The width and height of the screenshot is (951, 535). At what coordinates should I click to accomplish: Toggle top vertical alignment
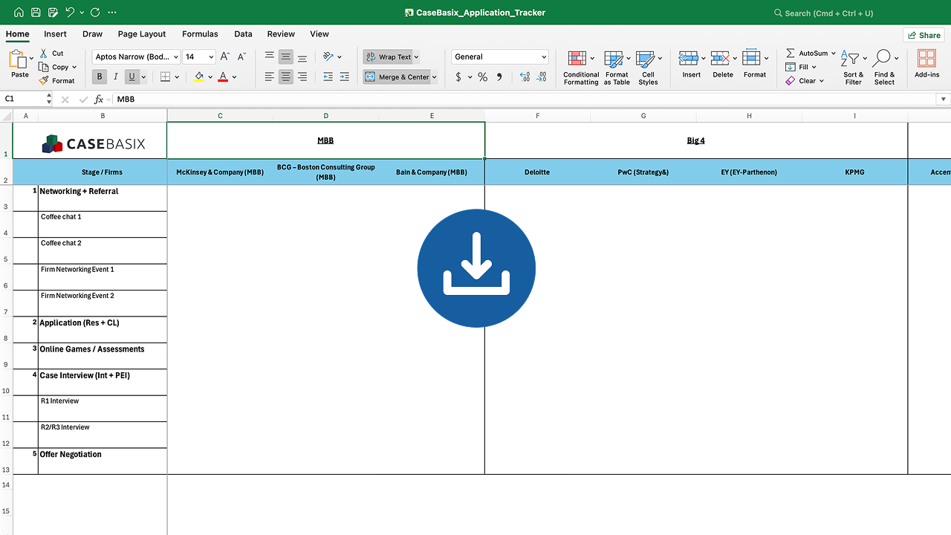pyautogui.click(x=269, y=56)
